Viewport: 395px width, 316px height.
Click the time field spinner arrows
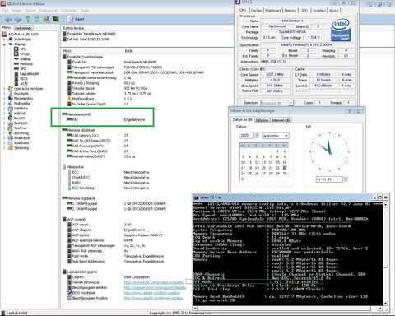click(x=346, y=179)
